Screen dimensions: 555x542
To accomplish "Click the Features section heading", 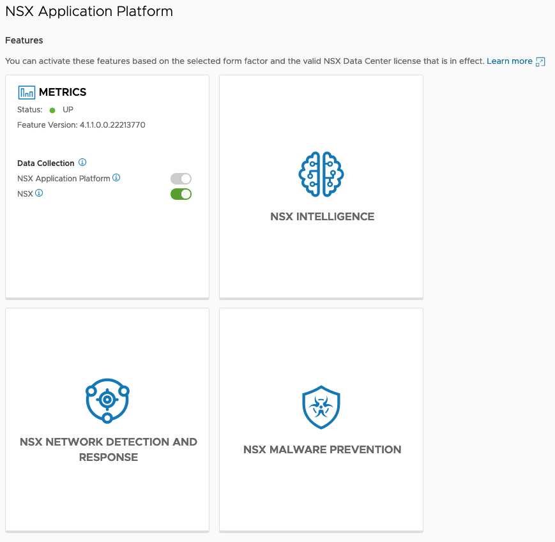I will pos(24,40).
